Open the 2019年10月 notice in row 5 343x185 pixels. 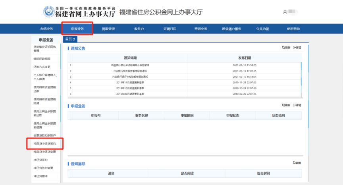point(130,88)
